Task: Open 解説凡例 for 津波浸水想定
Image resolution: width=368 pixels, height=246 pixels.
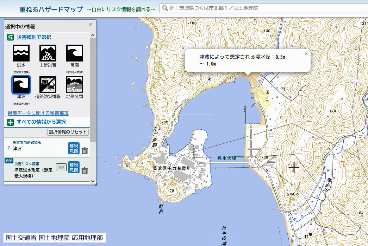Action: 74,167
